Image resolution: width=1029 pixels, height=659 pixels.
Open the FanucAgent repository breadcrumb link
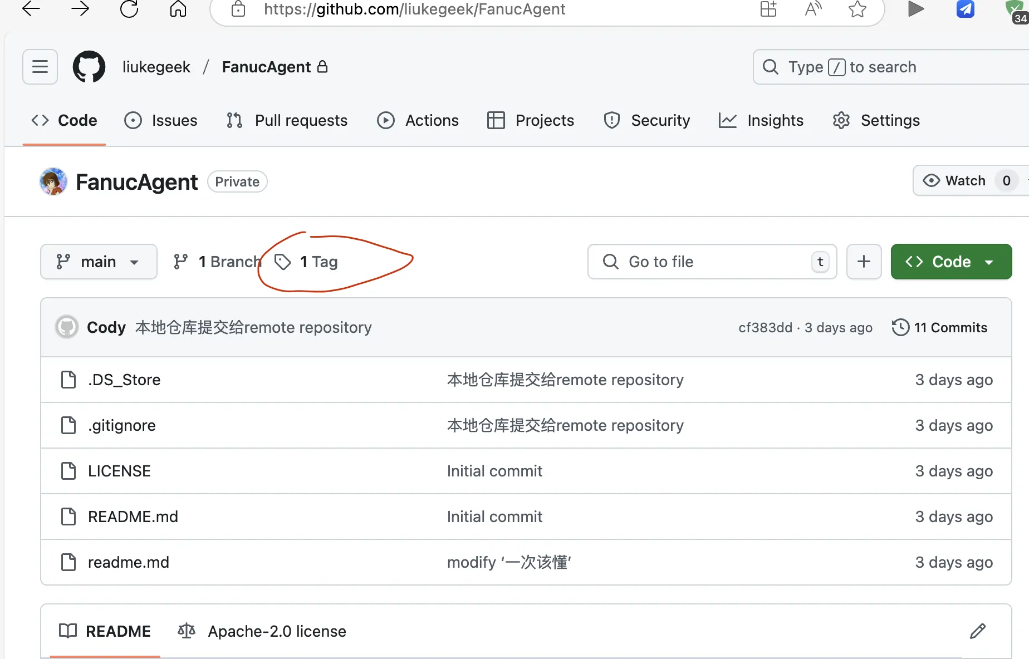pos(266,67)
